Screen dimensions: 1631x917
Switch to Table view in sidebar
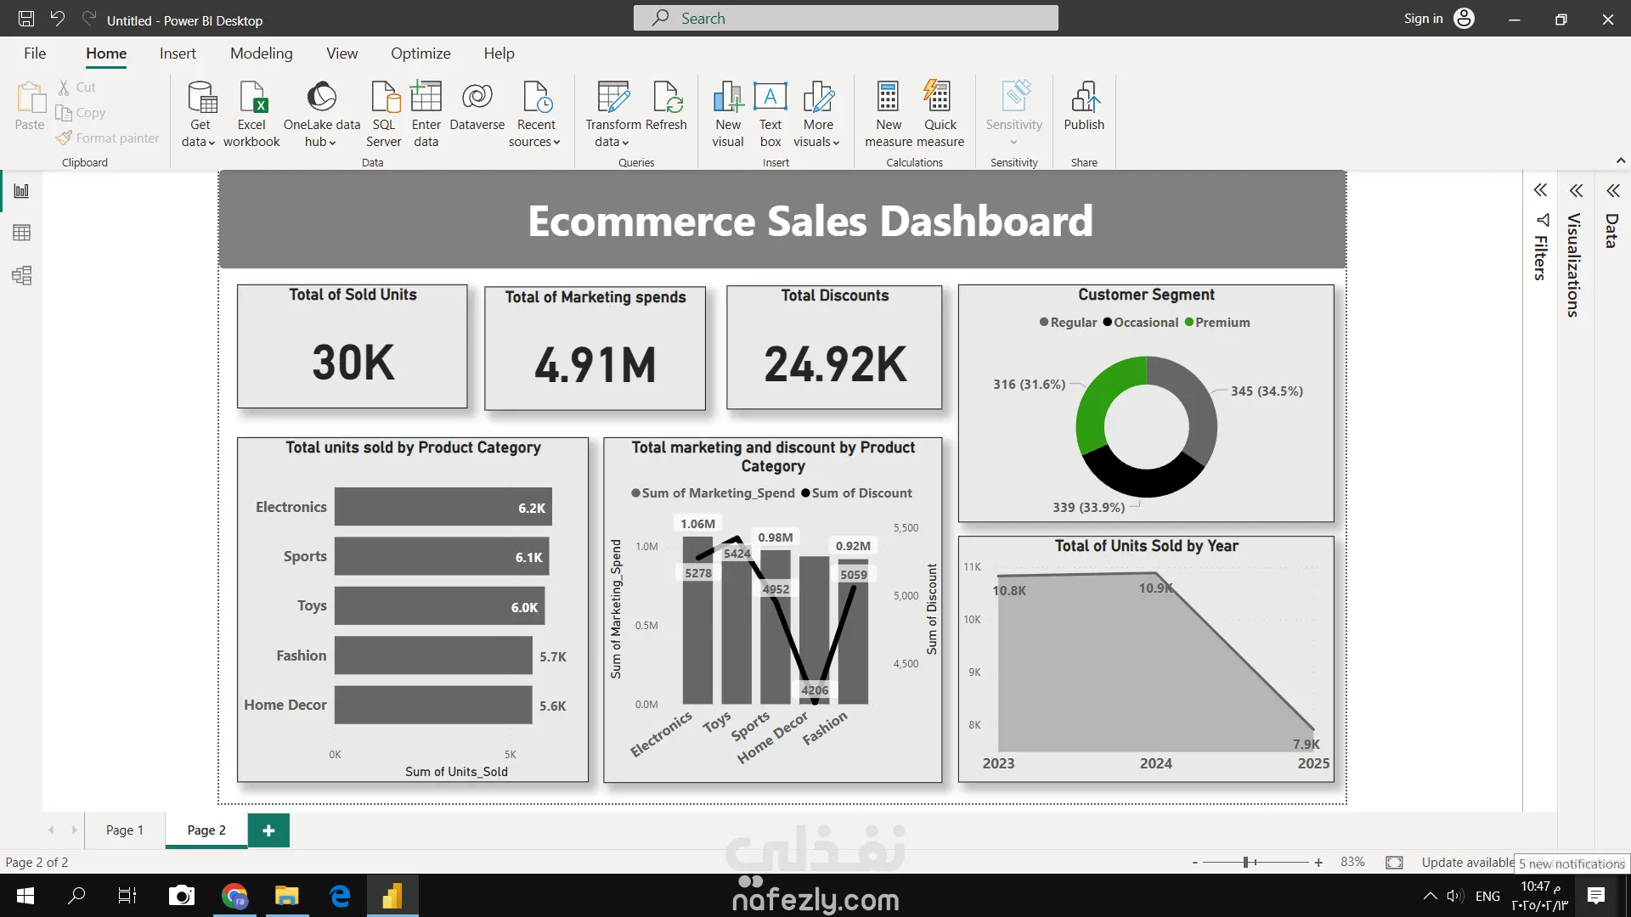click(22, 233)
